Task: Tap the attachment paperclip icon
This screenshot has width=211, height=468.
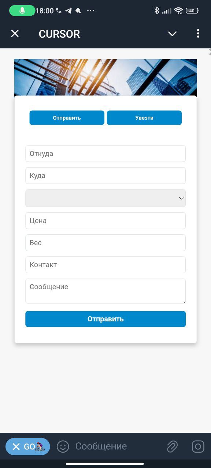Action: point(172,446)
